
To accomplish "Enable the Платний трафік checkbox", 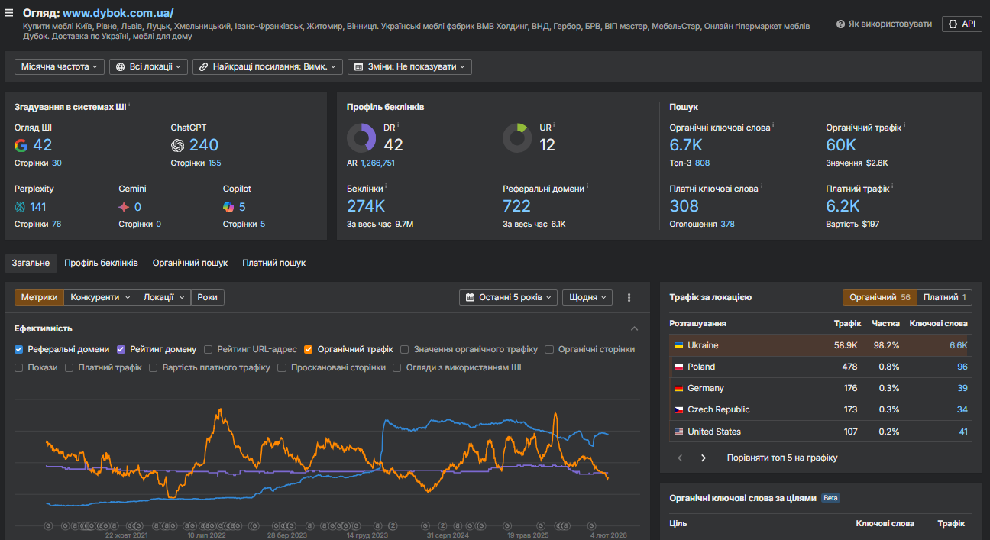I will click(70, 367).
